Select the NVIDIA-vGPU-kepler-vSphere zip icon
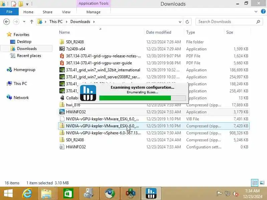Image resolution: width=267 pixels, height=200 pixels. click(62, 133)
